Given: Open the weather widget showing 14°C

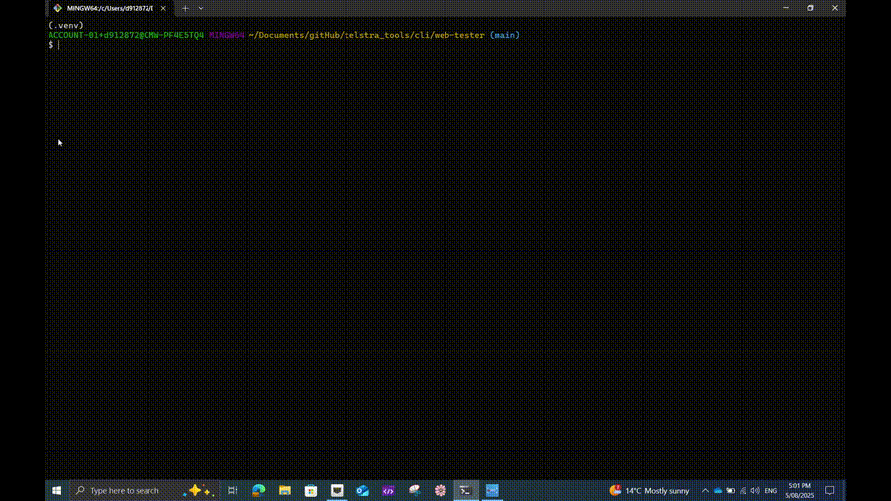Looking at the screenshot, I should click(x=648, y=490).
